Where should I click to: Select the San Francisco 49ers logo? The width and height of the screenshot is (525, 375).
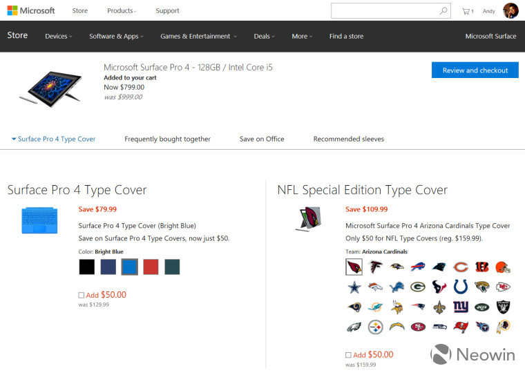coord(418,327)
